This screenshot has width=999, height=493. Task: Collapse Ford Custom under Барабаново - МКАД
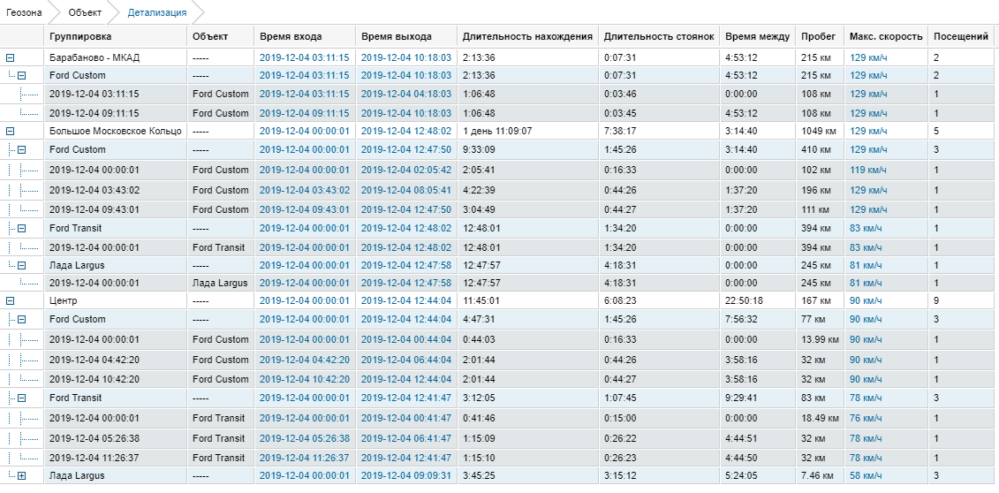coord(22,76)
